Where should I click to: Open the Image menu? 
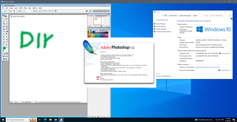tap(11, 8)
